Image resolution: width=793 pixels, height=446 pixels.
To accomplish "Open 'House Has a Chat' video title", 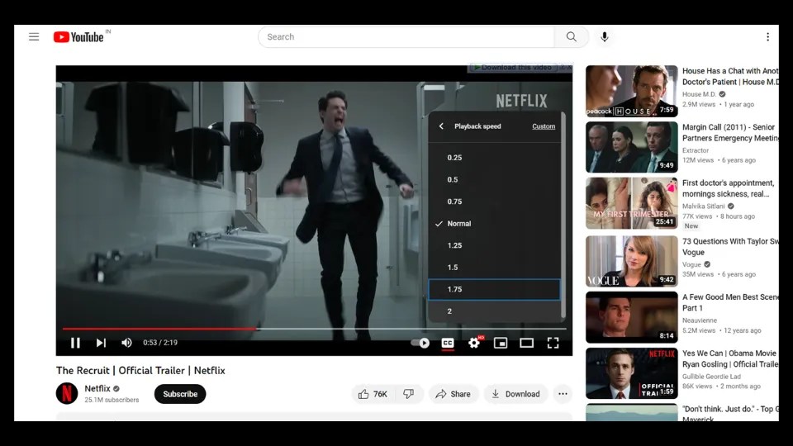I will tap(730, 76).
